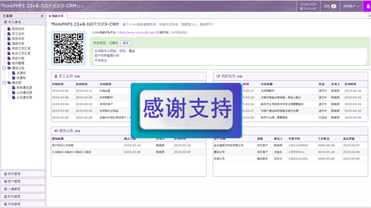This screenshot has width=371, height=208.
Task: Click the file icon next to 我的任务 in sidebar
Action: point(9,39)
